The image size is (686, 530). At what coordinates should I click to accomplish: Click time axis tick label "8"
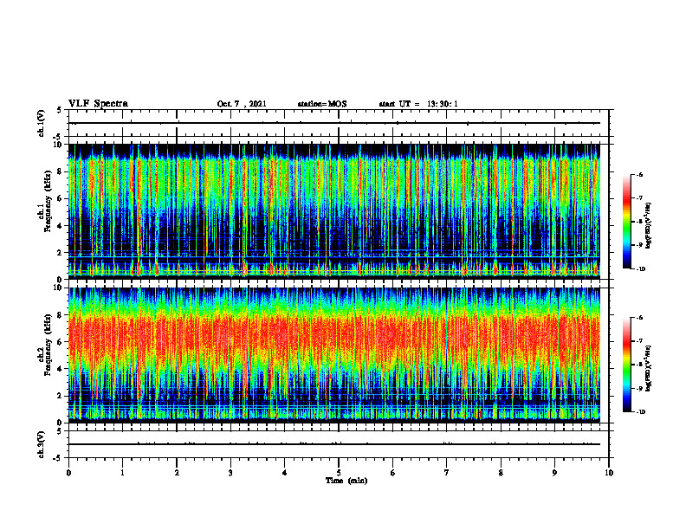click(501, 473)
